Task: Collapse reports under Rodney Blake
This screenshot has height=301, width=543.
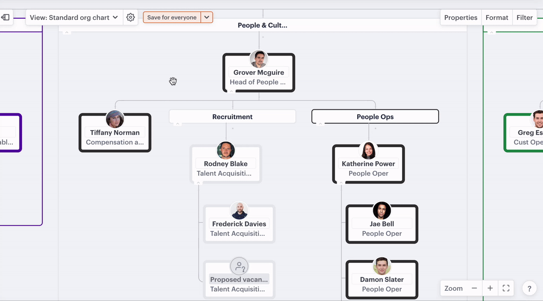Action: [198, 183]
